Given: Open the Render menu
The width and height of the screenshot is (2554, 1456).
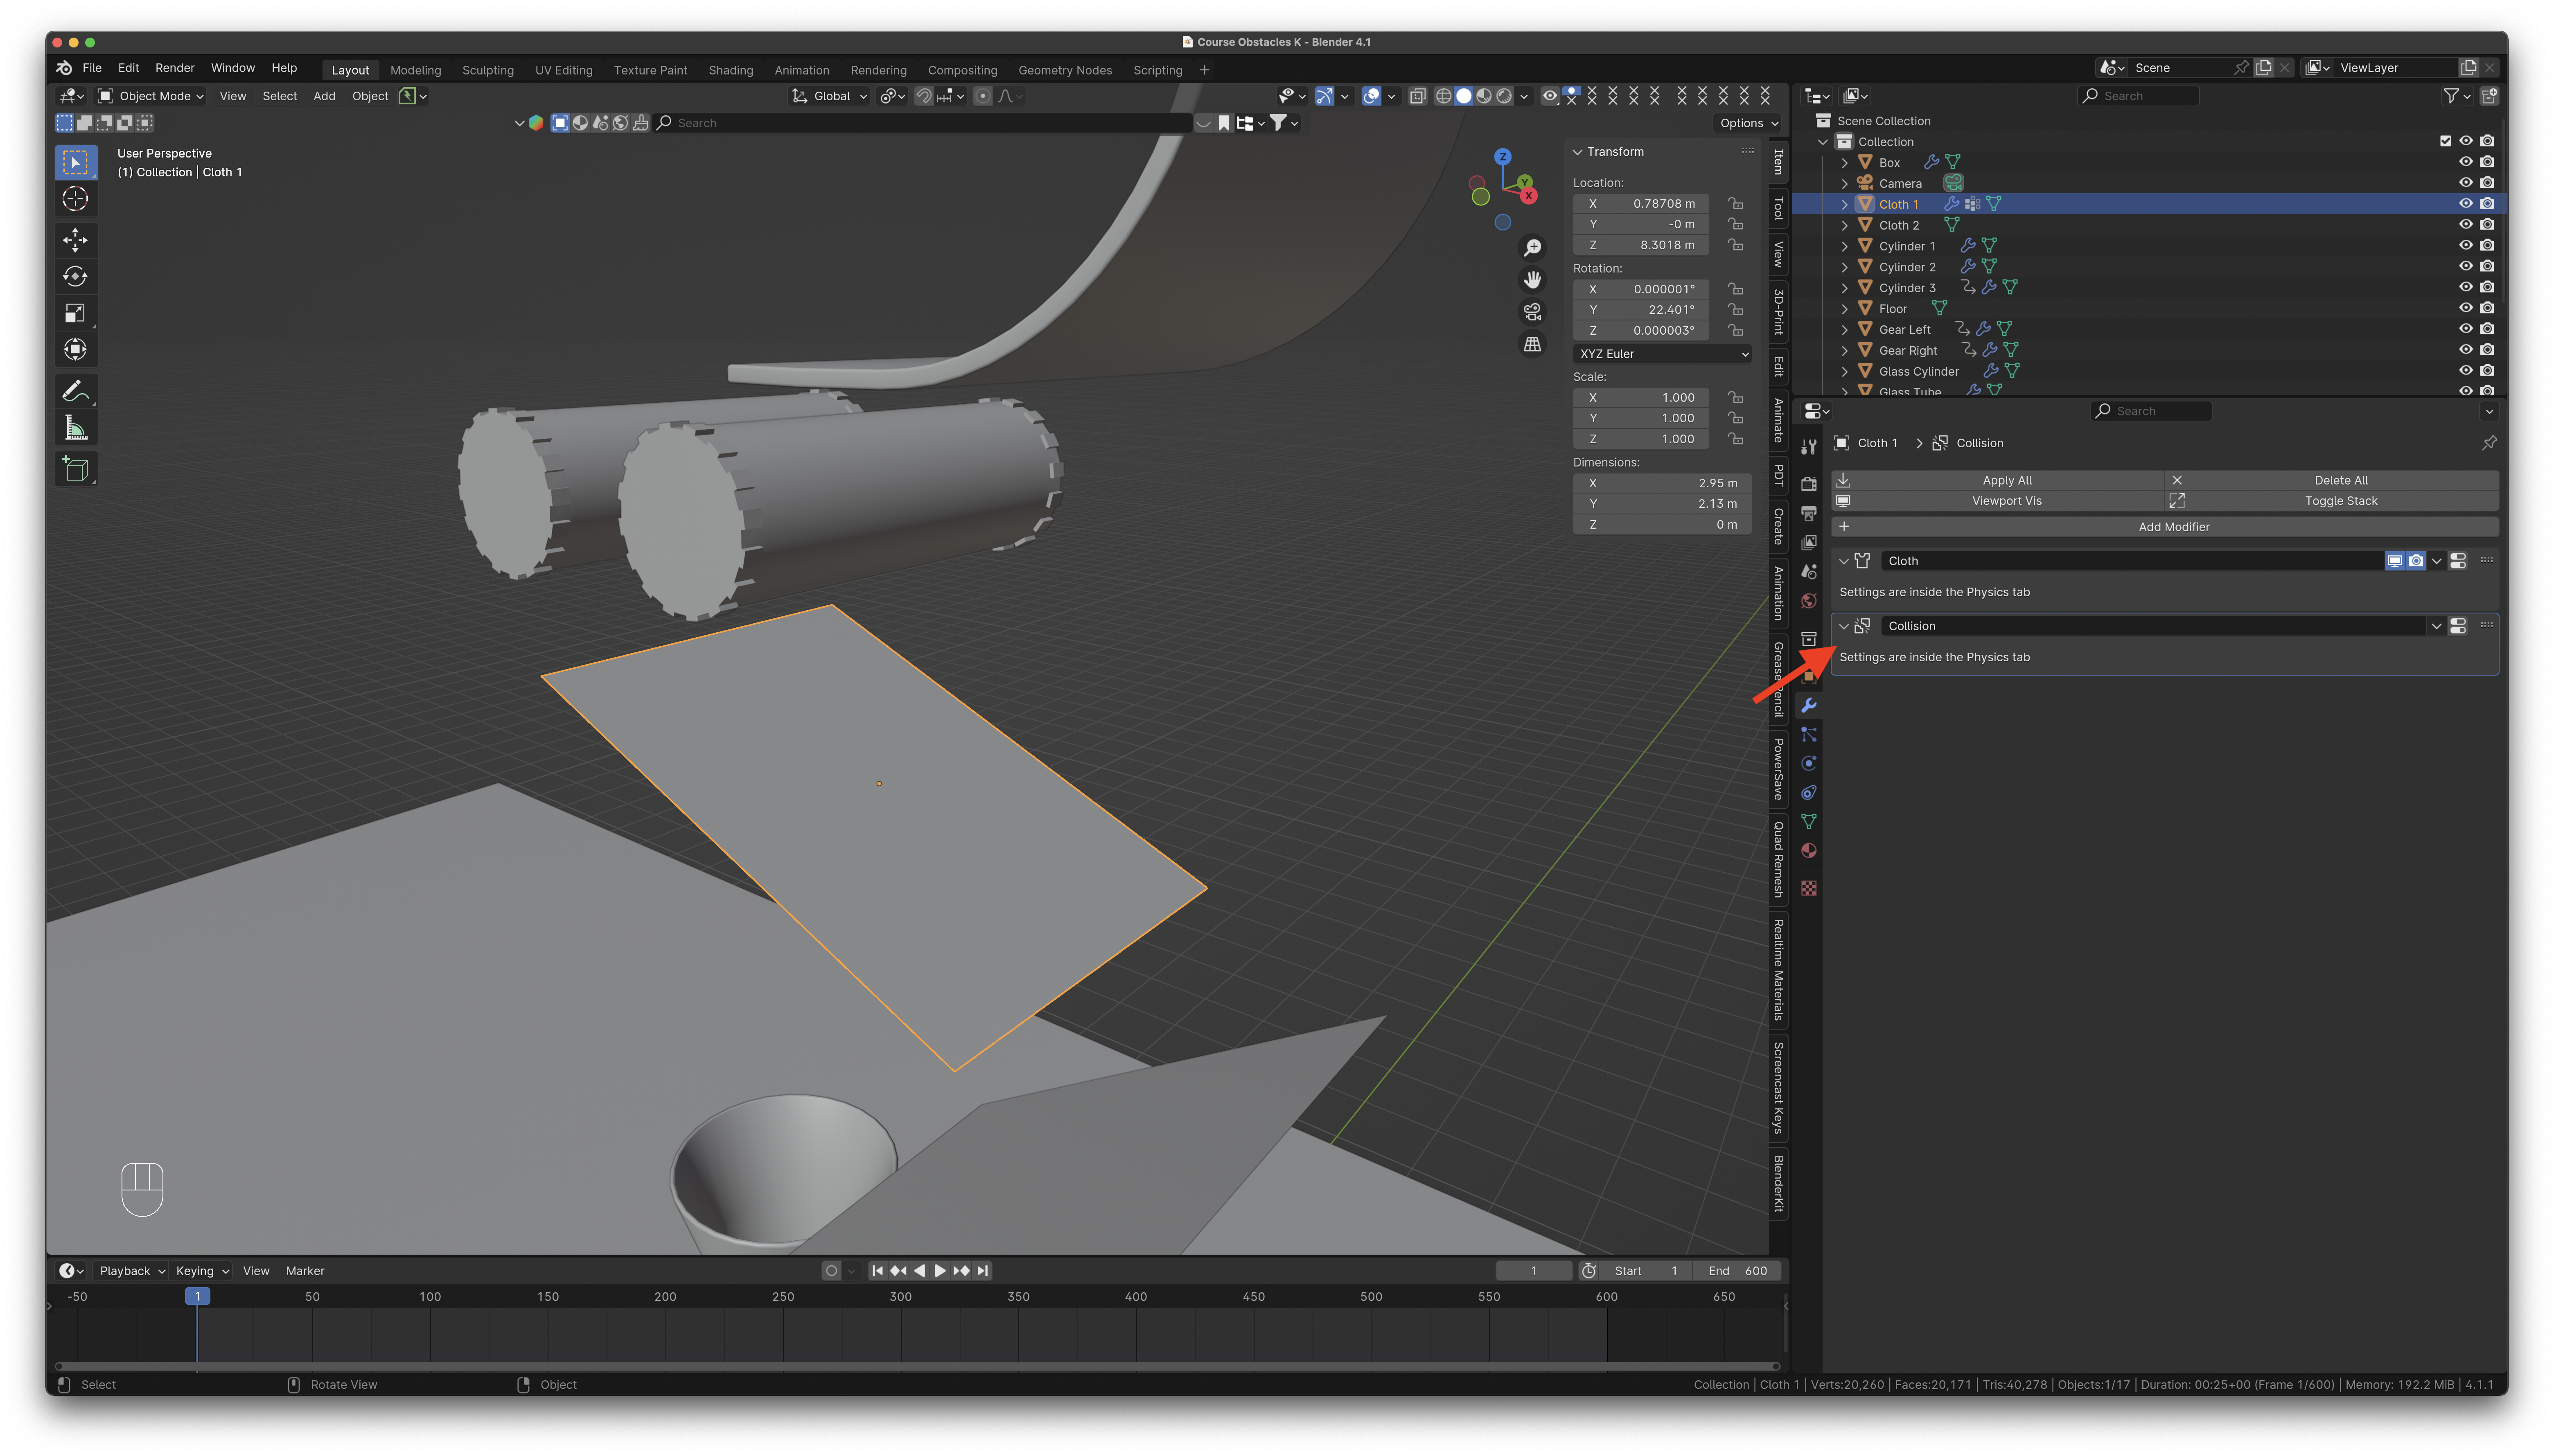Looking at the screenshot, I should [x=175, y=68].
